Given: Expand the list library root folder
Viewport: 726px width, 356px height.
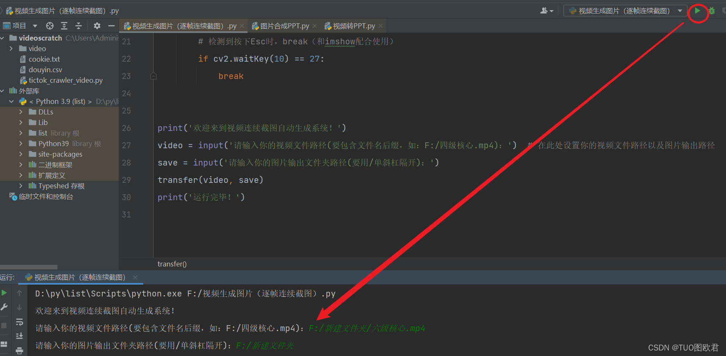Looking at the screenshot, I should 21,133.
